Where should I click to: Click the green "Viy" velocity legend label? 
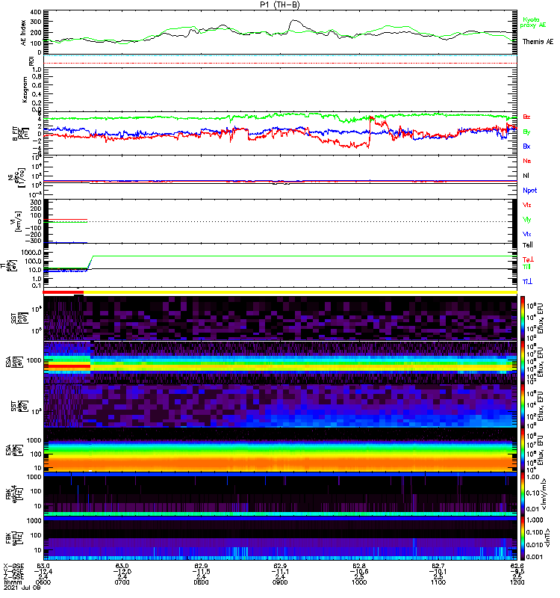tap(527, 220)
